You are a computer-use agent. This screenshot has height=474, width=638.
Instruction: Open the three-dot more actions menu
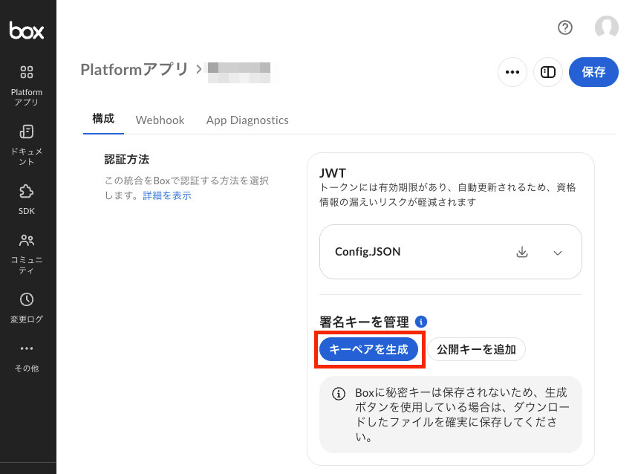pos(512,72)
